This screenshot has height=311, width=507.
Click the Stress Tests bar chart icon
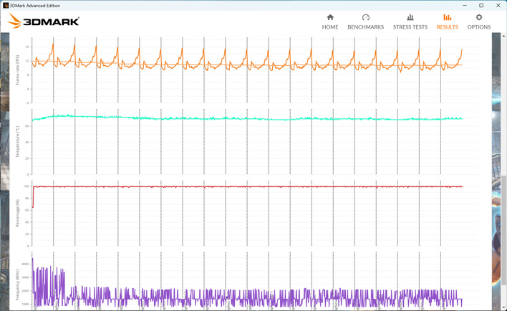pos(410,17)
